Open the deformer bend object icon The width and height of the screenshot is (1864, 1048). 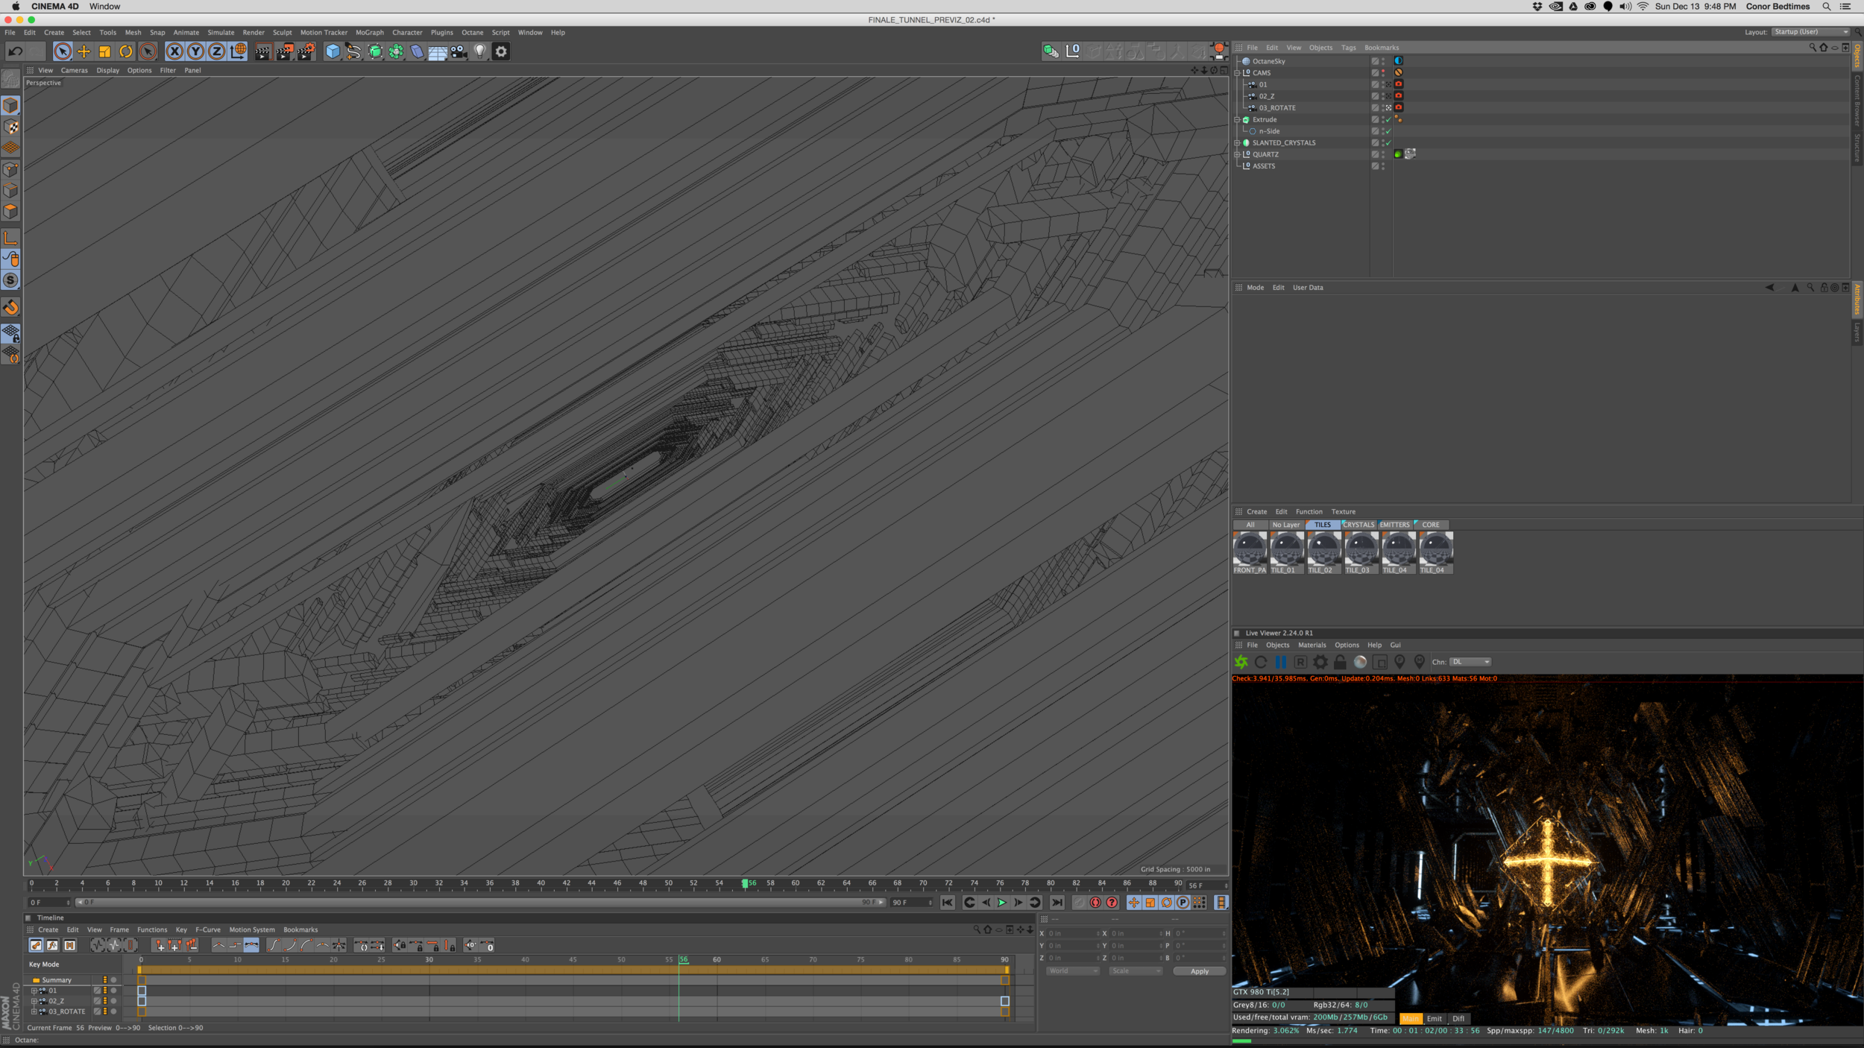coord(417,51)
